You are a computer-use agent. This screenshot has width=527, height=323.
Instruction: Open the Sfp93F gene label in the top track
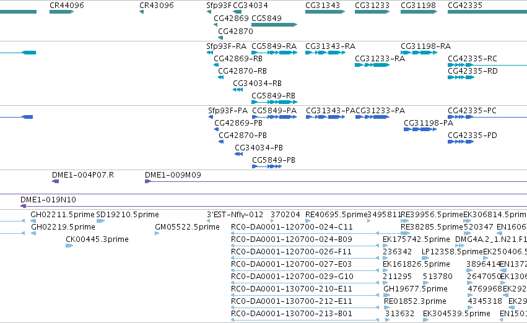[219, 6]
